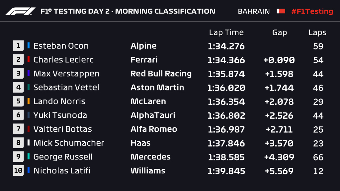Viewport: 340px width, 191px height.
Task: Select the Lap Time column header
Action: pyautogui.click(x=226, y=32)
